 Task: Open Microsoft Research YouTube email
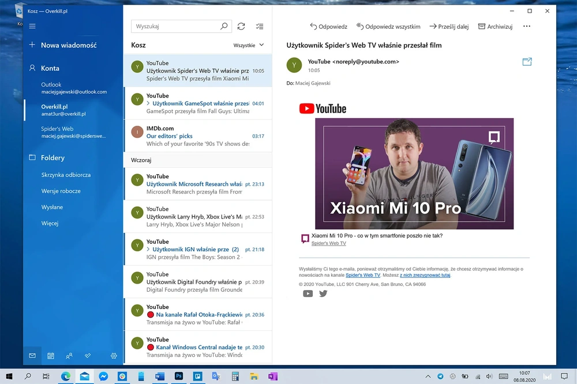click(x=198, y=184)
